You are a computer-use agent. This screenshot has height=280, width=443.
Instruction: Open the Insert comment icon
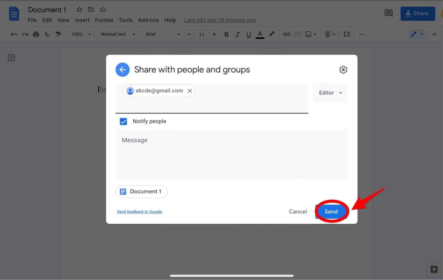298,34
